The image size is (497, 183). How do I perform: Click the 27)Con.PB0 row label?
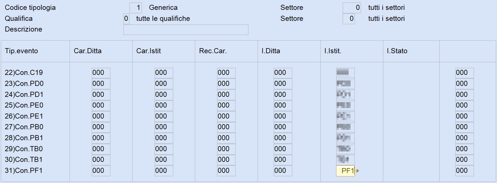pyautogui.click(x=24, y=127)
